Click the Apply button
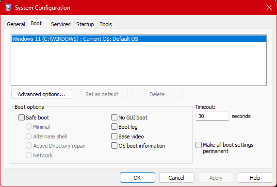Screen dimensions: 277x187 [x=216, y=178]
